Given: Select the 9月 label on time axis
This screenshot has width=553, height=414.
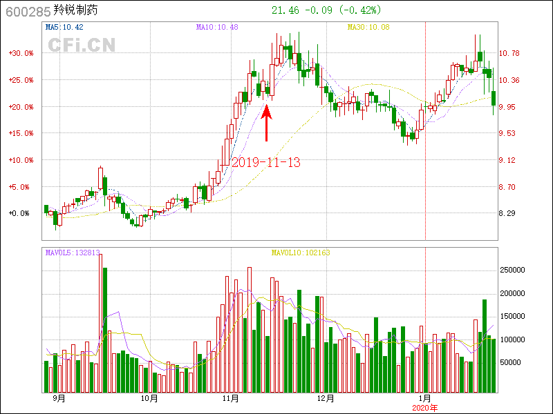Looking at the screenshot, I should (59, 399).
